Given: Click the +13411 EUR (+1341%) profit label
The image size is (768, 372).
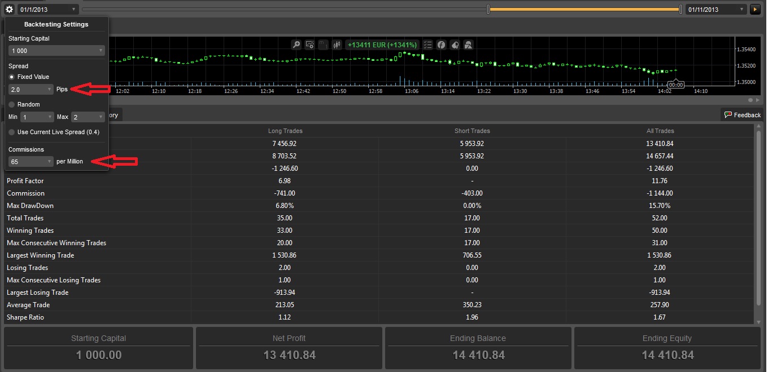Looking at the screenshot, I should [x=382, y=45].
